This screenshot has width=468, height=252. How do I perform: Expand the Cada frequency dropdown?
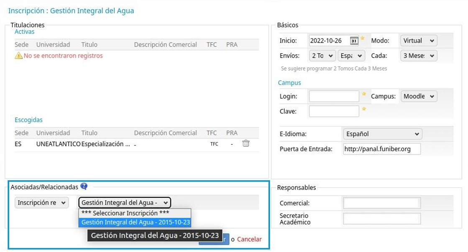(418, 56)
